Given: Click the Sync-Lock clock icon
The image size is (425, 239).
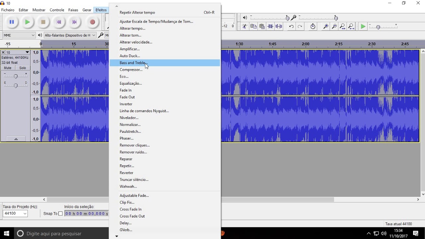Looking at the screenshot, I should [x=313, y=27].
